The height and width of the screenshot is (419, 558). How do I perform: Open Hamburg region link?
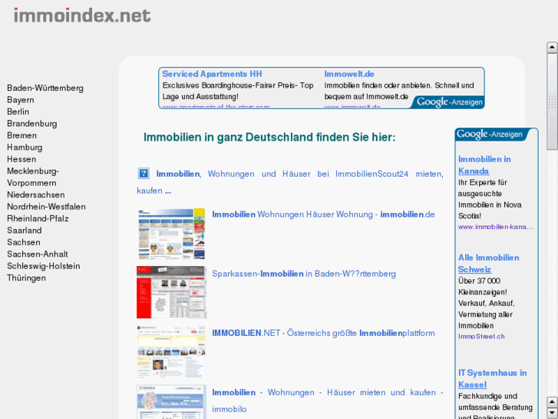click(25, 148)
